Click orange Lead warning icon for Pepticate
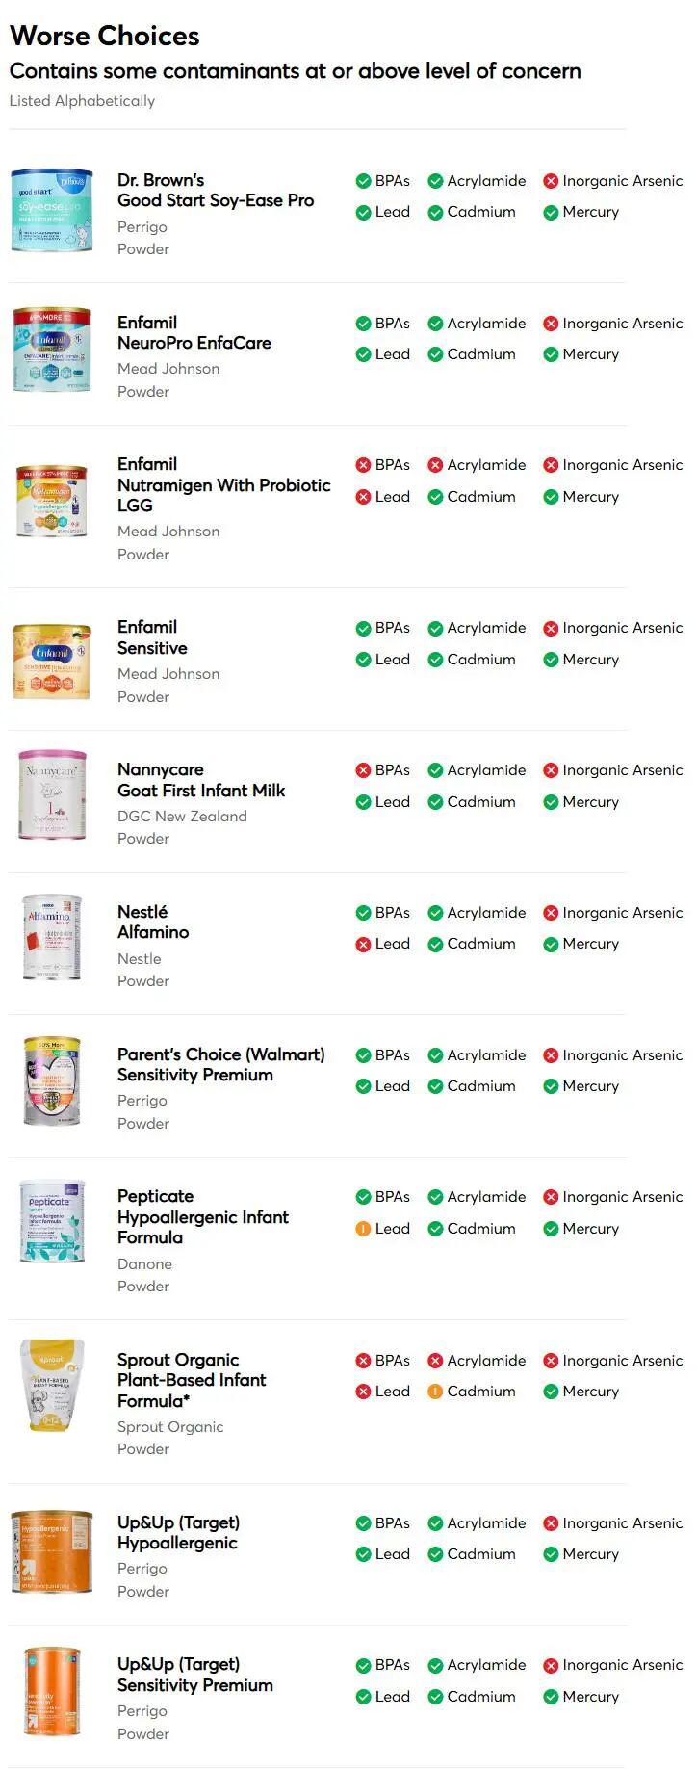 [x=363, y=1229]
